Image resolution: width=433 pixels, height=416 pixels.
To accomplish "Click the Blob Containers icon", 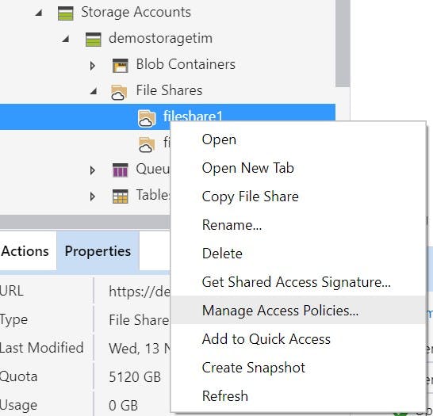I will coord(121,66).
